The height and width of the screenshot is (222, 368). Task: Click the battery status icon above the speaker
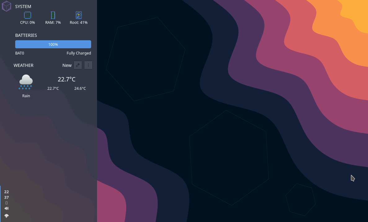pos(6,203)
